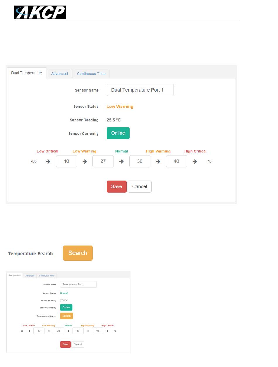Click the Low Warning threshold field showing 27

tap(103, 161)
